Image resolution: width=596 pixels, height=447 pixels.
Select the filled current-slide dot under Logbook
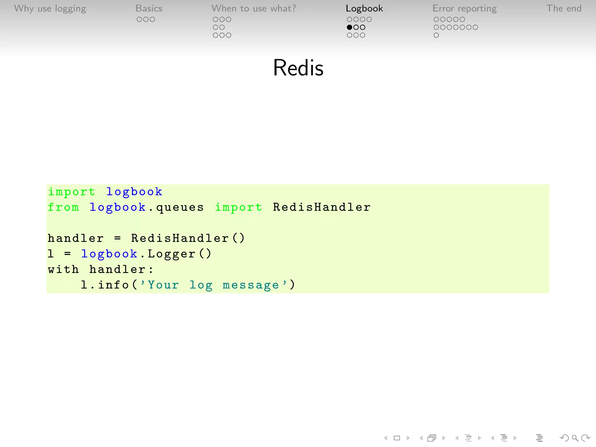point(350,27)
